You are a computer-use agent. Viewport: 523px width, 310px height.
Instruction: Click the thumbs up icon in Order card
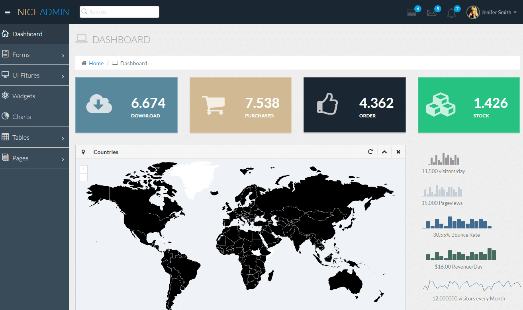[327, 104]
